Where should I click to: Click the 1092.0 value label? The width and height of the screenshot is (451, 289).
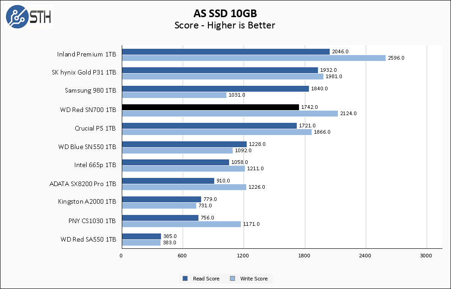point(243,150)
